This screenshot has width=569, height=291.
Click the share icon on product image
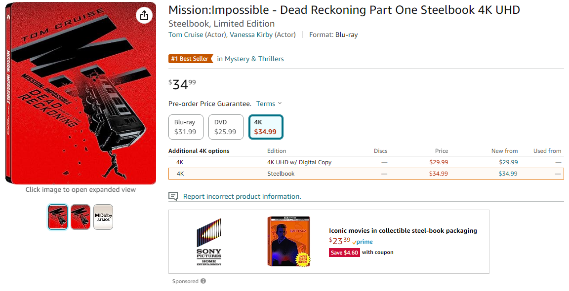coord(144,15)
